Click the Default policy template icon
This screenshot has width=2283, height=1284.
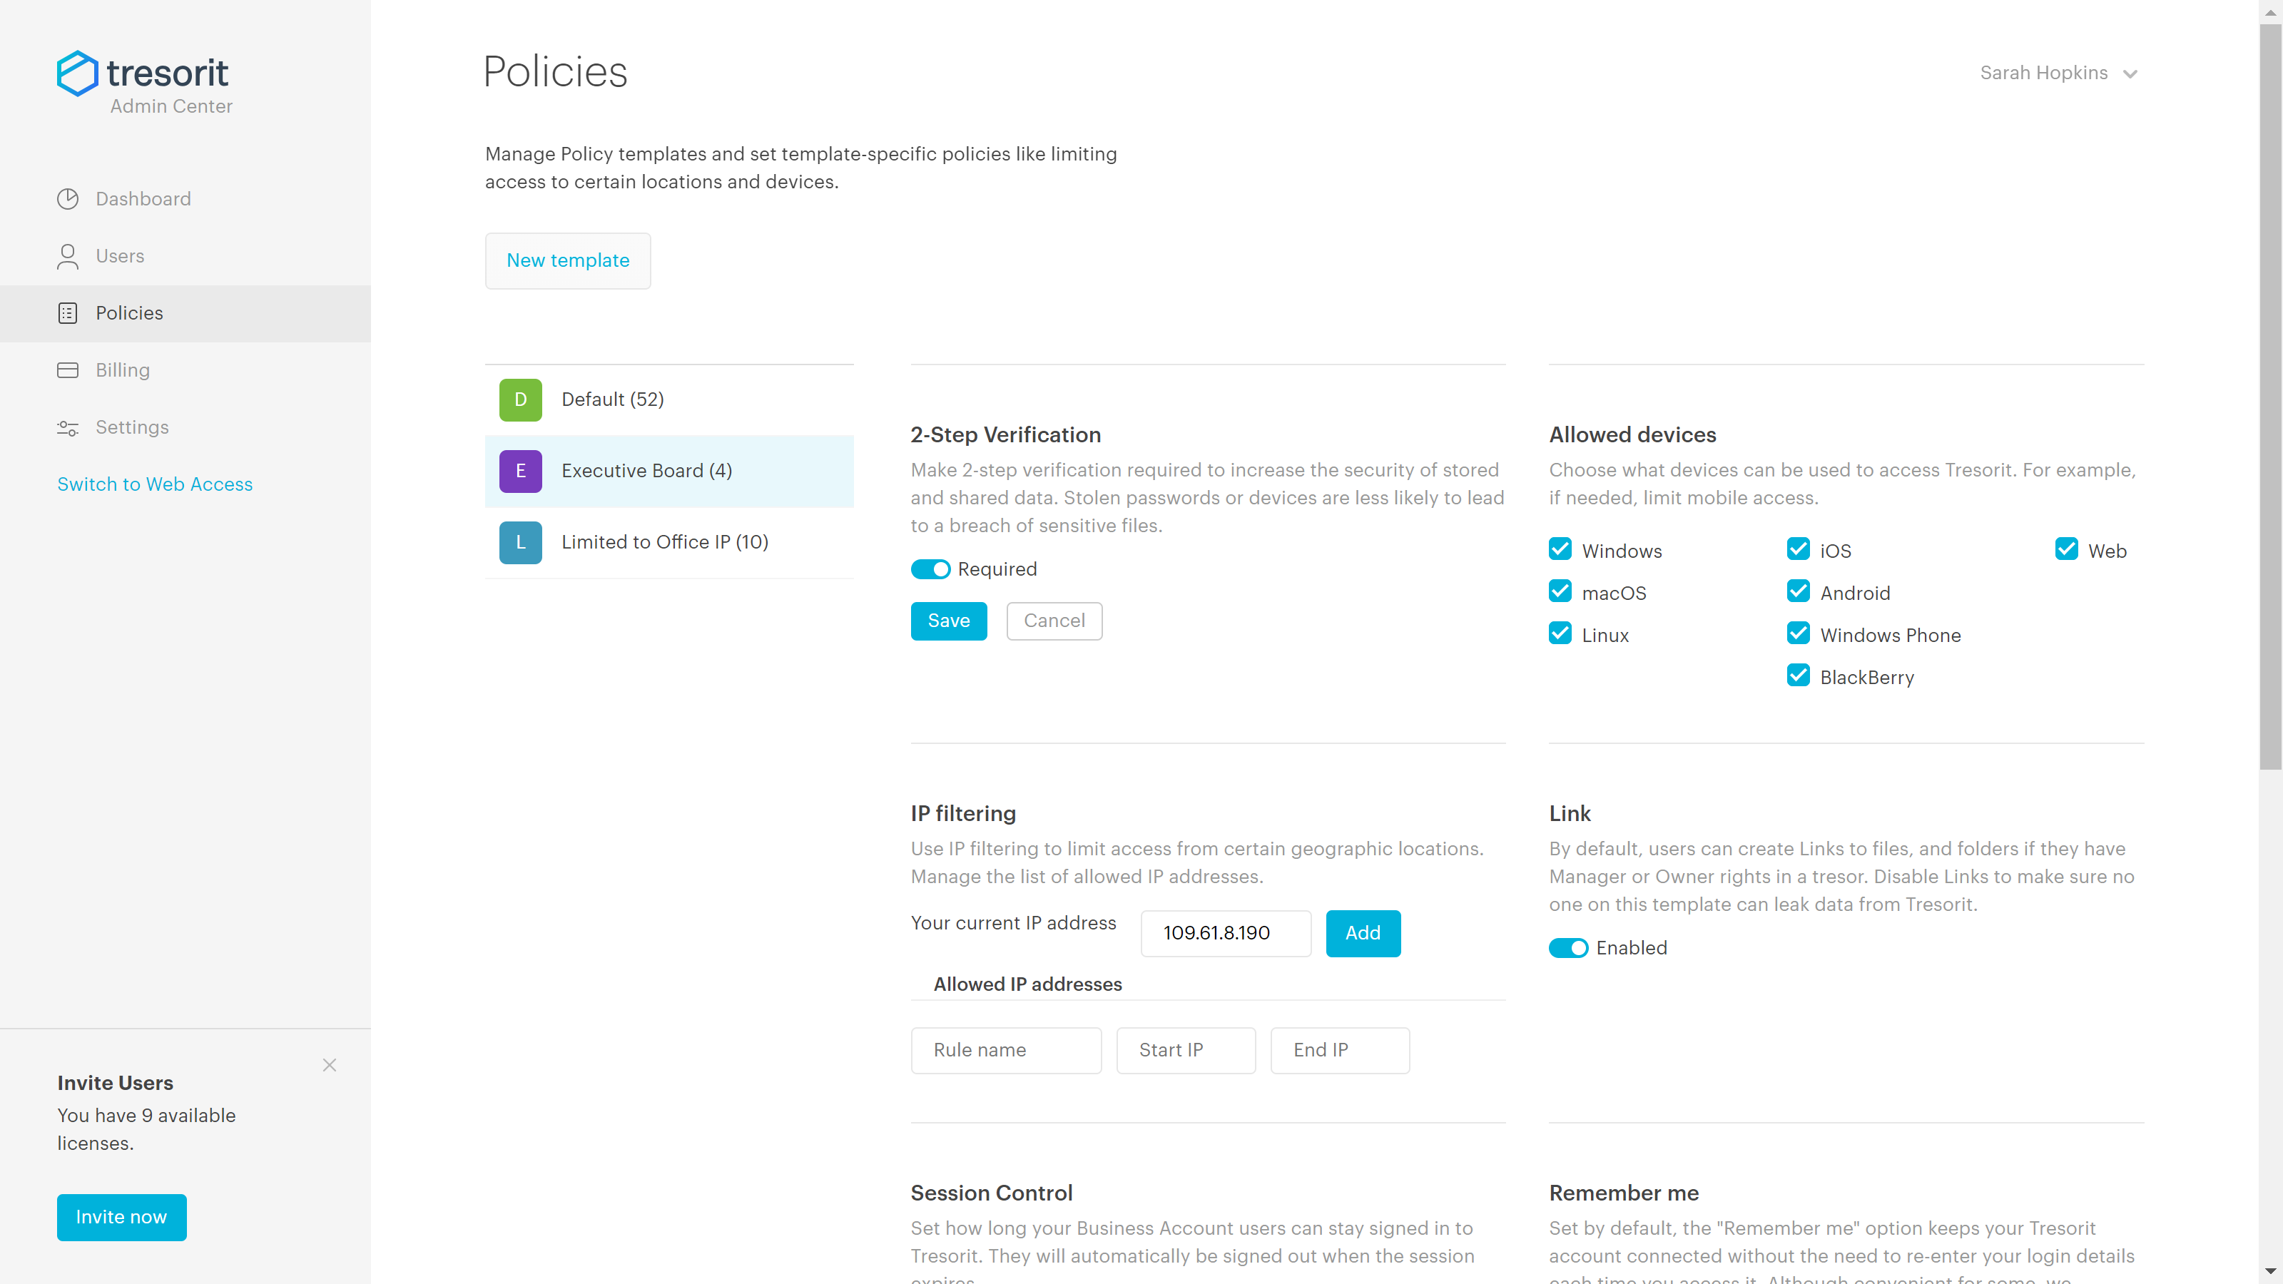521,399
